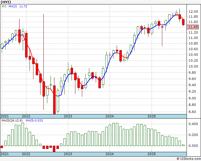
Task: Select the blue MACD:0.023 value
Action: 34,121
